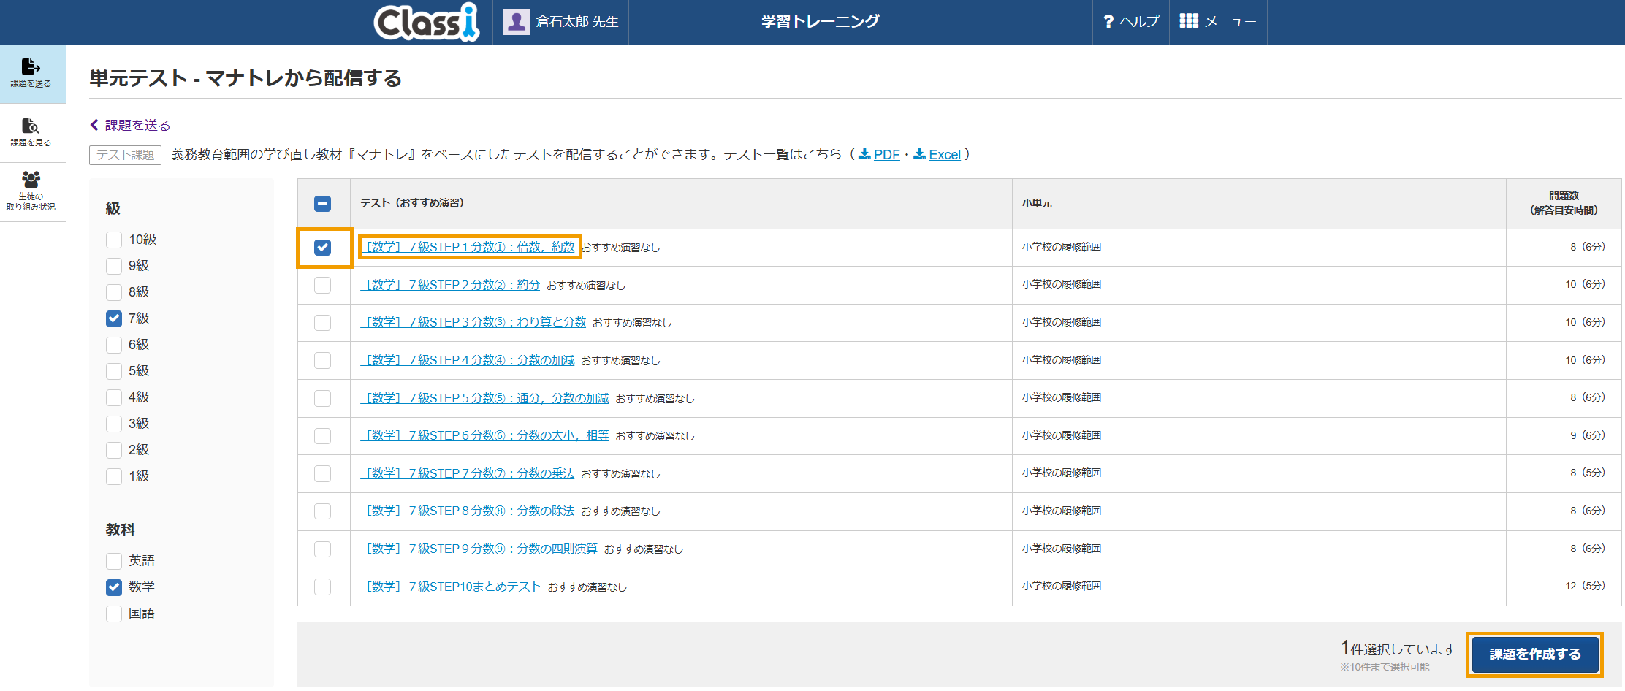Enable the 4級 filter checkbox
The height and width of the screenshot is (691, 1625).
pos(114,397)
